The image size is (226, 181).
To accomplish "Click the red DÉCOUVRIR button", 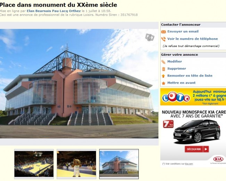I will [x=197, y=149].
